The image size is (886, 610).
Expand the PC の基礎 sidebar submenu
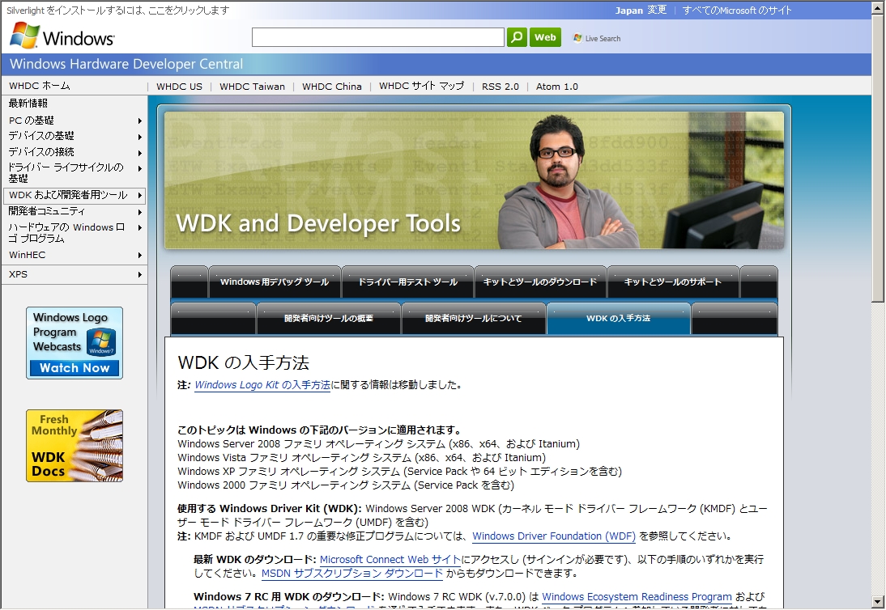(140, 121)
